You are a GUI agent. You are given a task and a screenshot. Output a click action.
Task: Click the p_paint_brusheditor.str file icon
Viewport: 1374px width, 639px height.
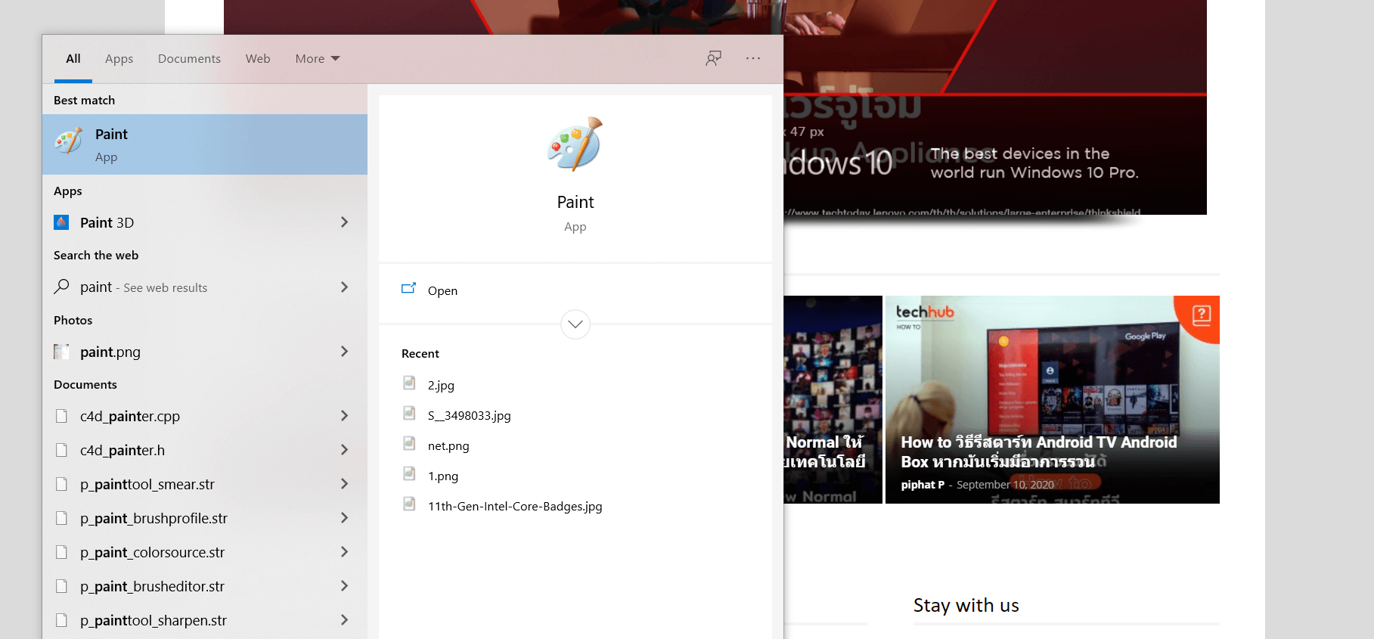pos(61,586)
